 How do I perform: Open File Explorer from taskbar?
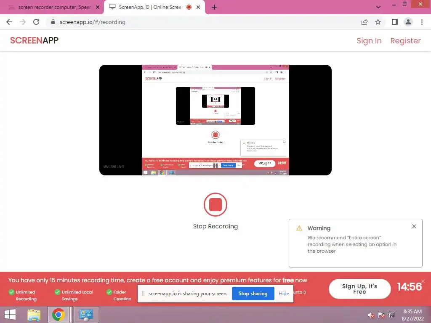(x=34, y=315)
